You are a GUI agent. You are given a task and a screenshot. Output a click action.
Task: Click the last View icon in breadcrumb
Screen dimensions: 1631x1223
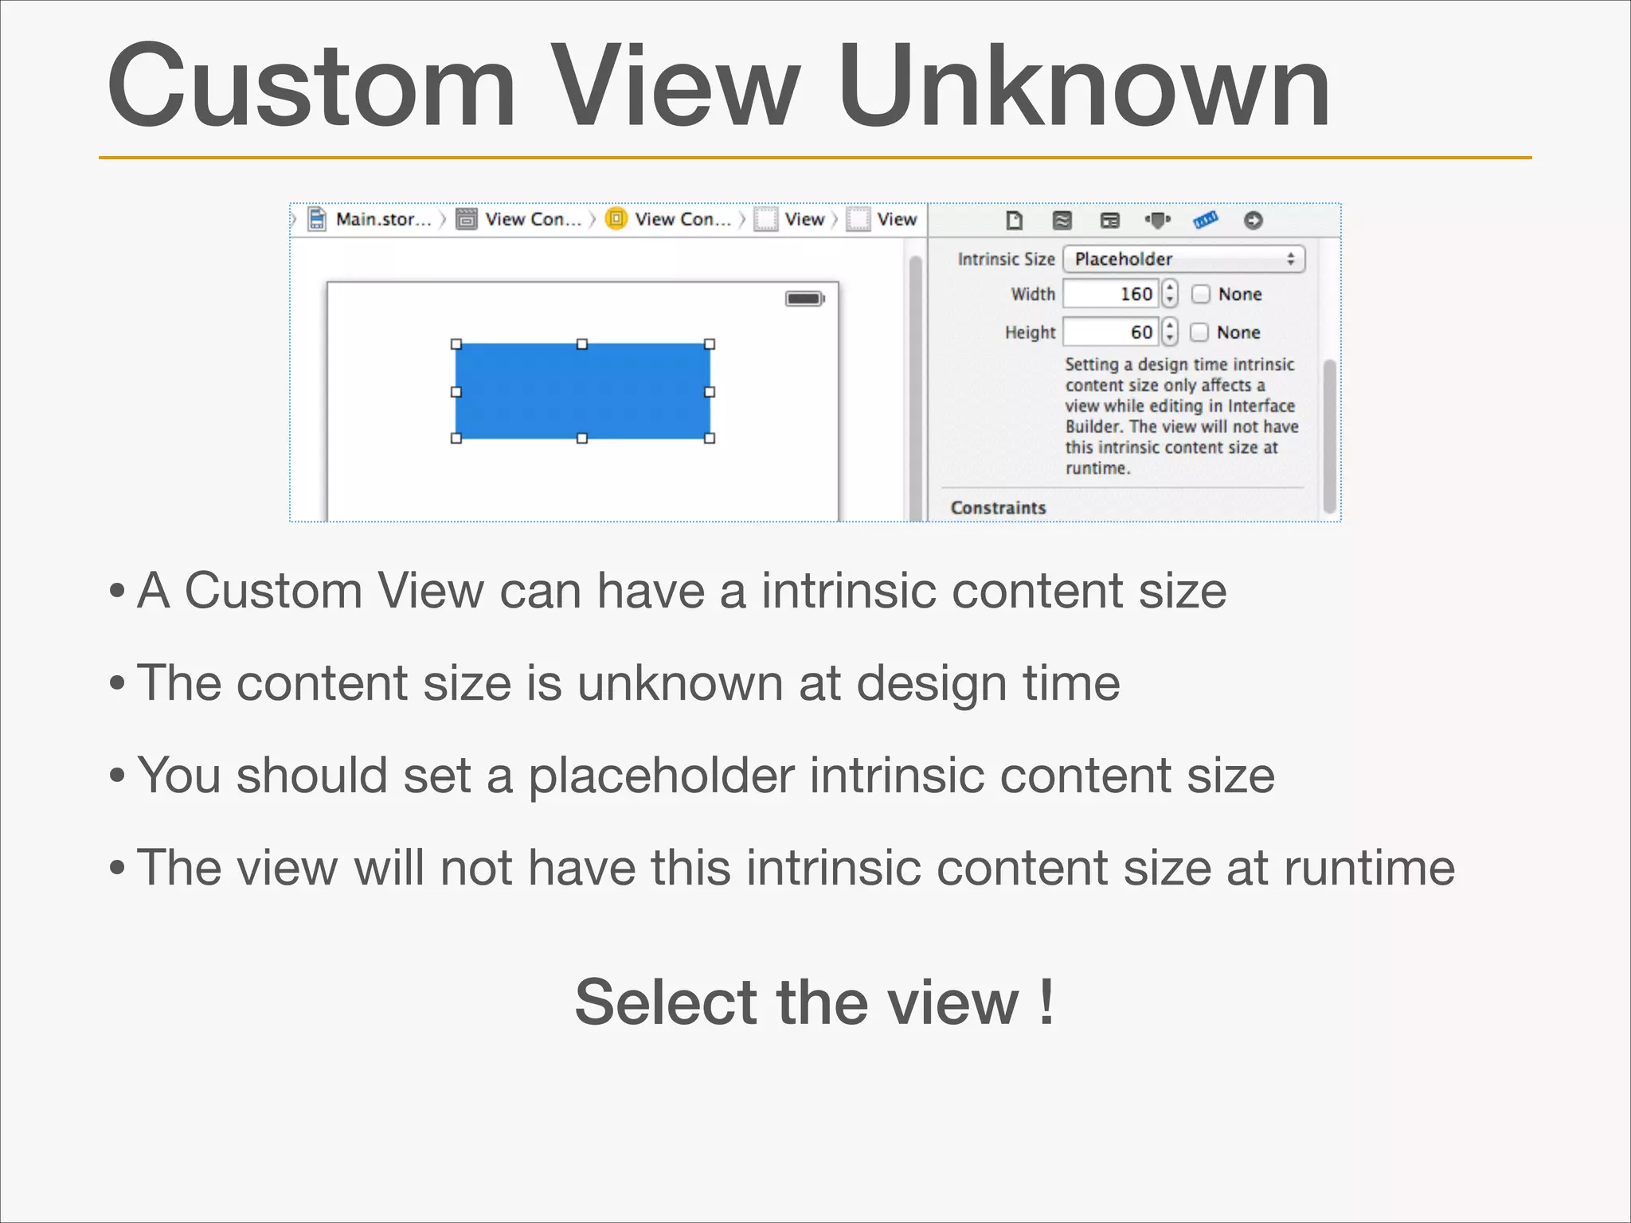[x=858, y=219]
